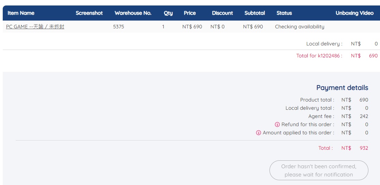This screenshot has height=185, width=380.
Task: Click the Local delivery total label
Action: click(x=310, y=108)
